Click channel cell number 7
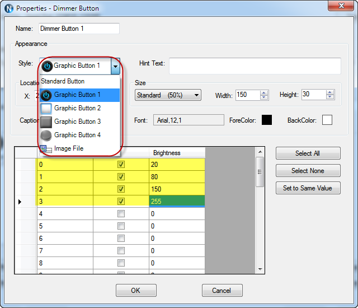Viewport: 358px width, 308px height. 65,251
